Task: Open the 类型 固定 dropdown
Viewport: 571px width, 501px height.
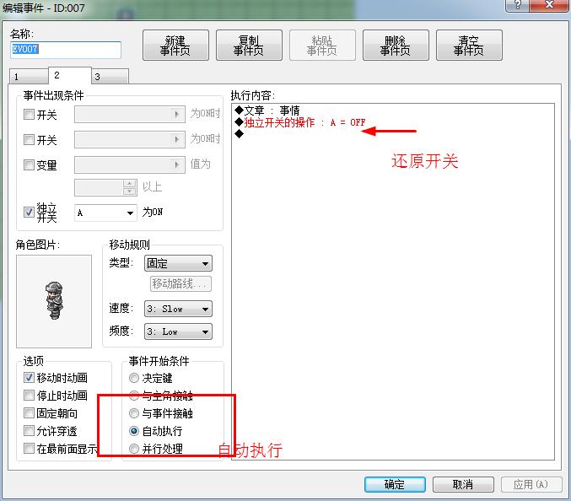Action: coord(178,263)
